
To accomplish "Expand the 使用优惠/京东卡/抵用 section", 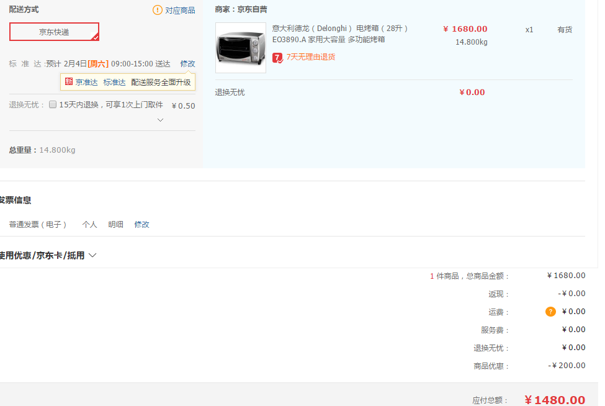I will point(48,256).
